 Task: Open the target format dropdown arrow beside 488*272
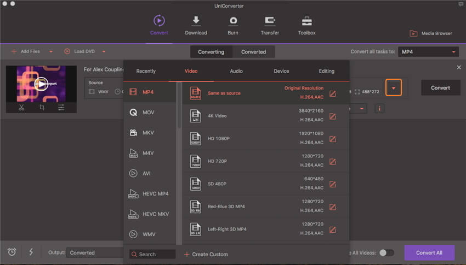click(x=394, y=88)
